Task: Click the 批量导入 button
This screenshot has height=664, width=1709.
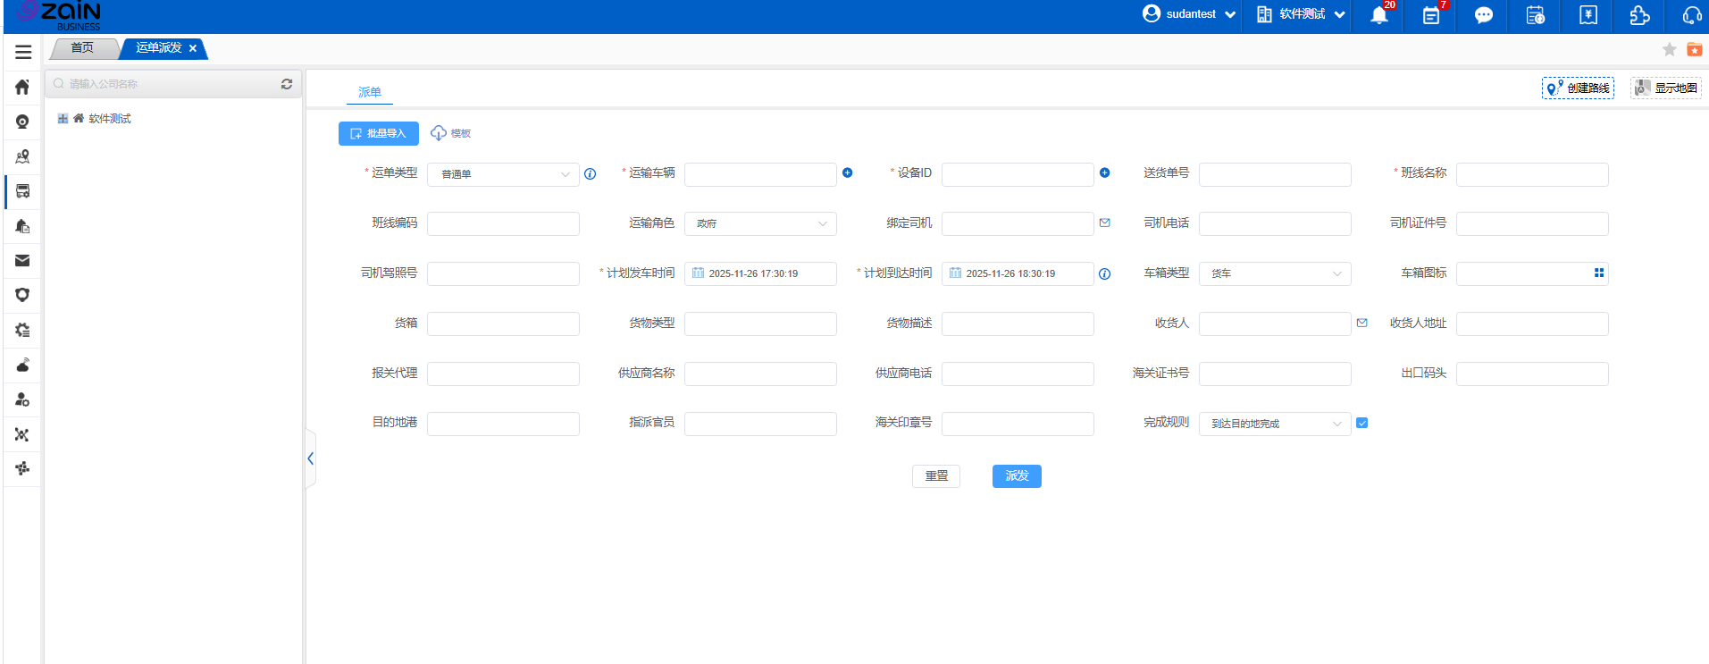Action: tap(379, 133)
